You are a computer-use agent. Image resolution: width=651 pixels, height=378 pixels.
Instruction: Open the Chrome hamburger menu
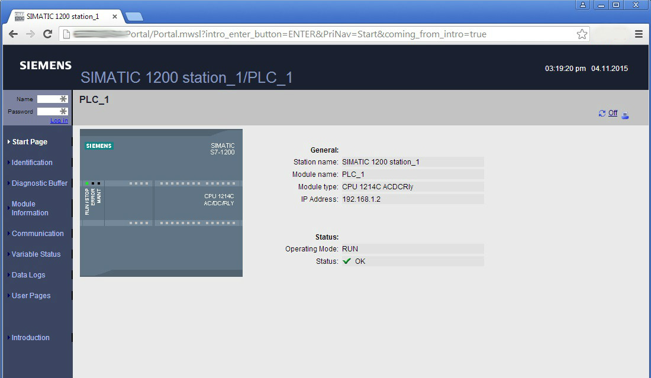pos(639,34)
